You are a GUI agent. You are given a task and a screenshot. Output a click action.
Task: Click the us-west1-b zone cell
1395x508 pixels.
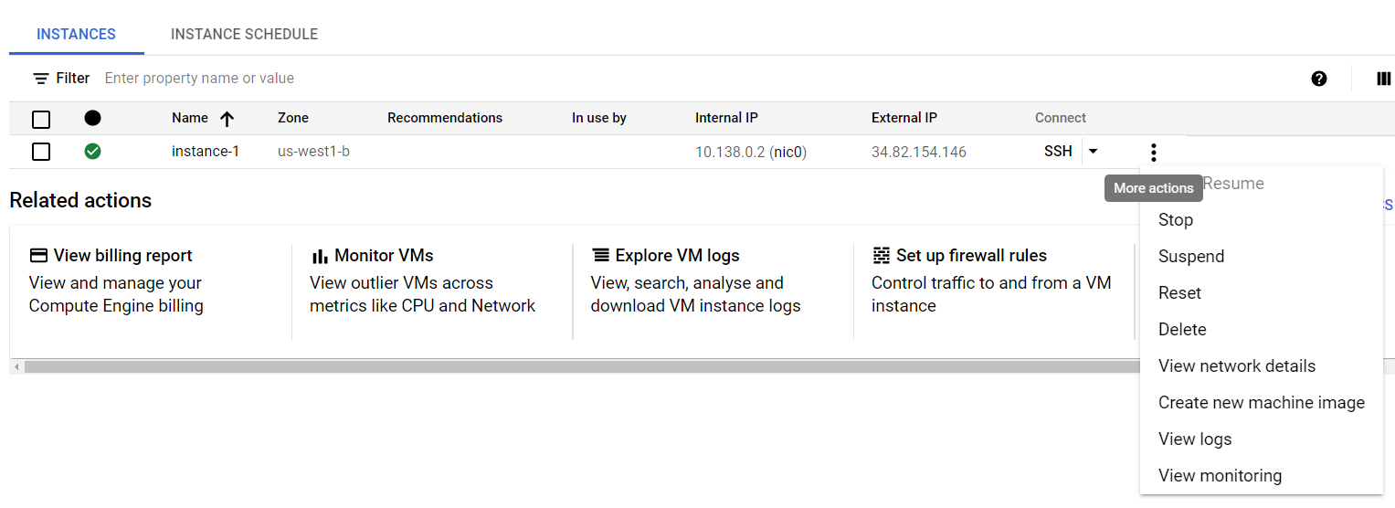[x=313, y=152]
